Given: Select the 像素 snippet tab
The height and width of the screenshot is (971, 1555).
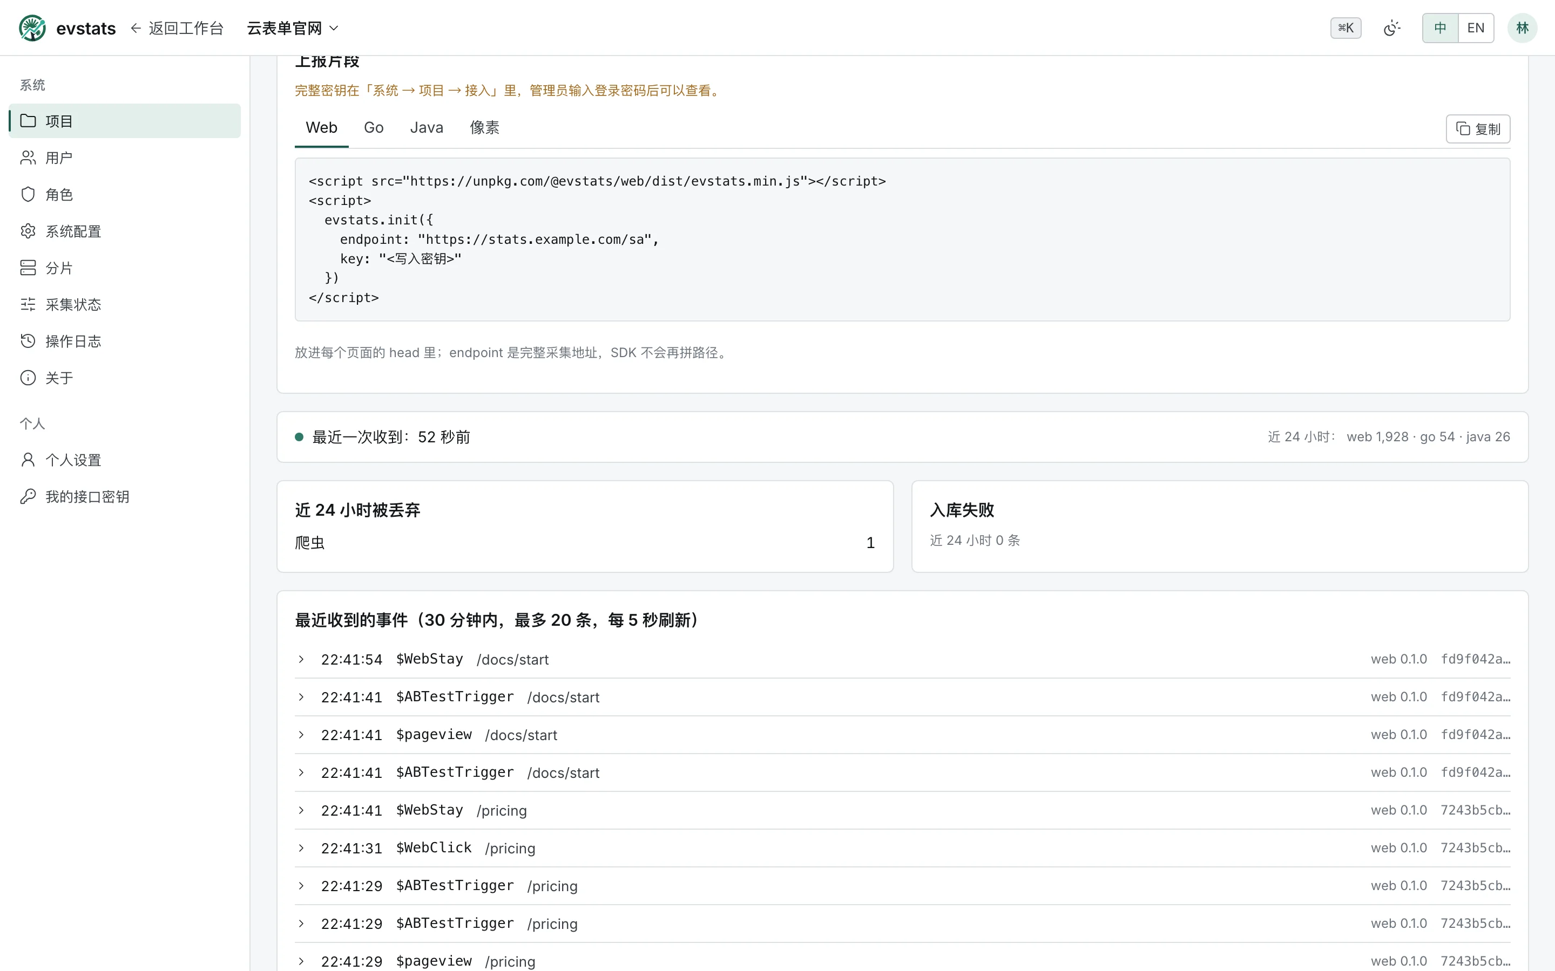Looking at the screenshot, I should coord(484,127).
